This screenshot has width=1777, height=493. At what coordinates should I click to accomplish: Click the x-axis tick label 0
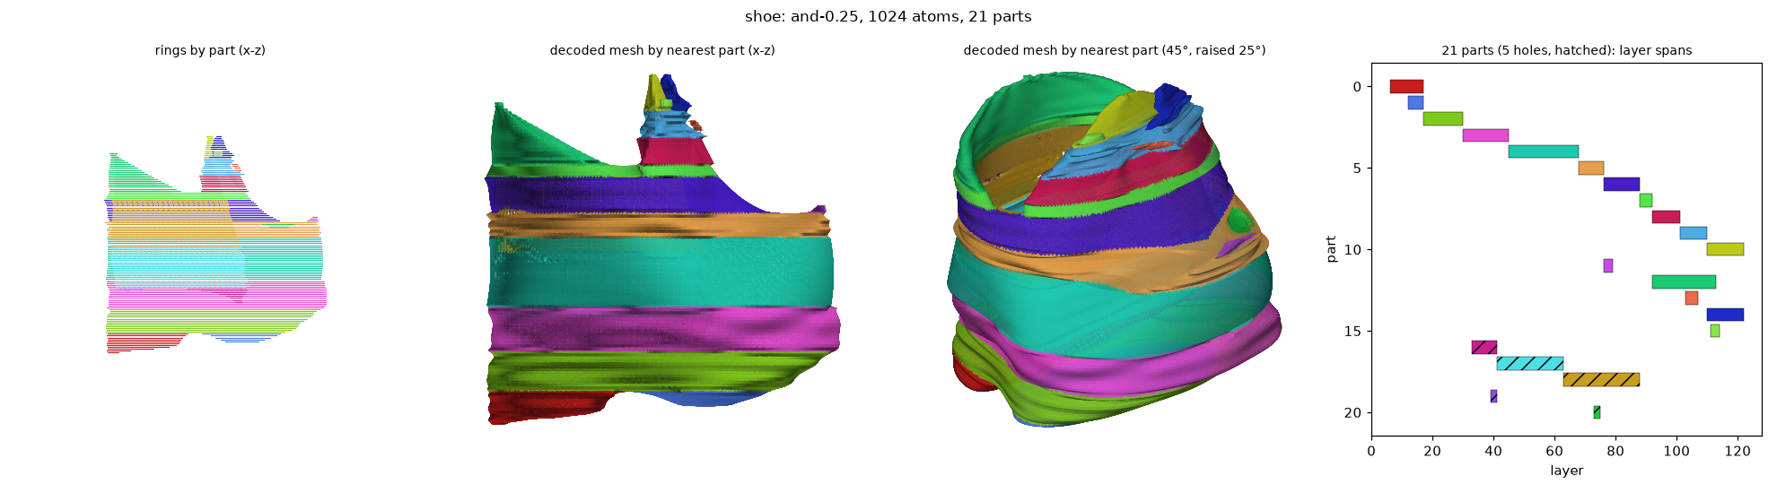click(1371, 451)
